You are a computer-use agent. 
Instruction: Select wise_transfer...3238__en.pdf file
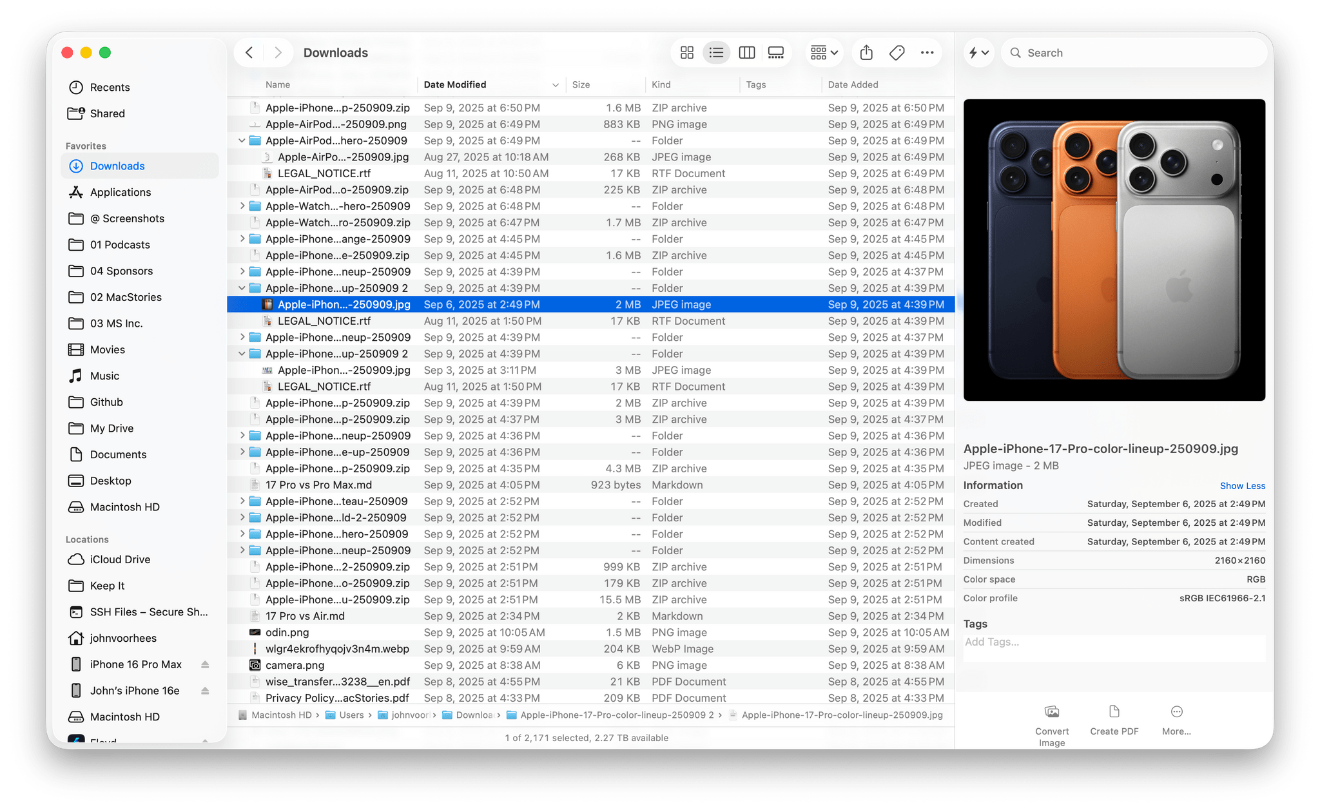pos(590,682)
